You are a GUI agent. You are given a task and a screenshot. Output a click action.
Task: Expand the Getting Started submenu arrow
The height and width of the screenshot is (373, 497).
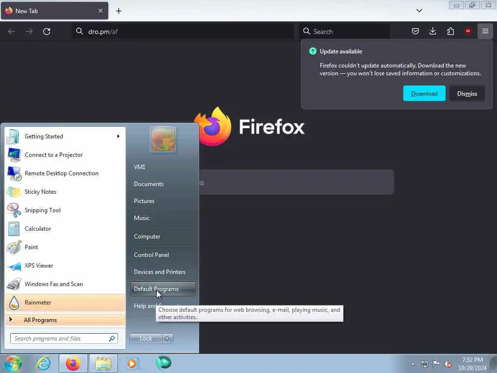(x=118, y=136)
